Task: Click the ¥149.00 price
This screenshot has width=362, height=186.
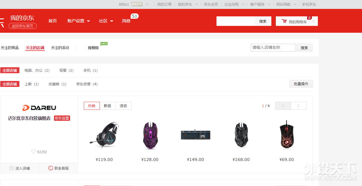Action: tap(196, 160)
